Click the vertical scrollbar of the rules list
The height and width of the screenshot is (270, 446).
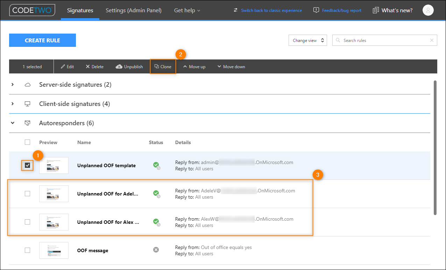(435, 148)
